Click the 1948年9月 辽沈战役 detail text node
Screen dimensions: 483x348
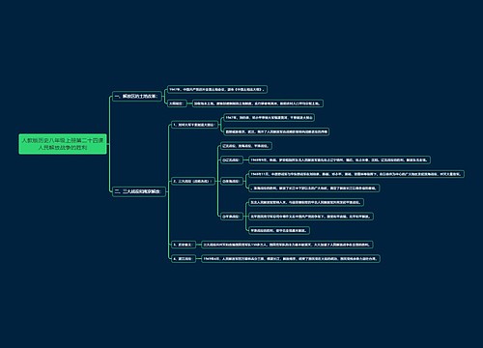tap(339, 159)
